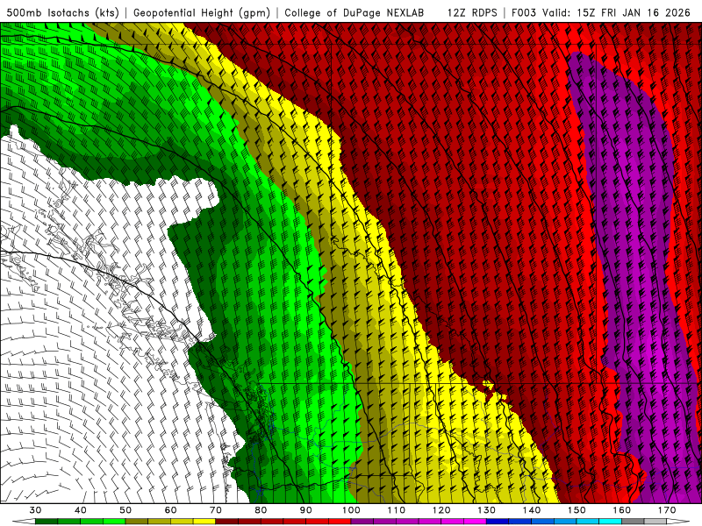This screenshot has height=526, width=702.
Task: Pick the 60 kts legend label
Action: pos(170,510)
